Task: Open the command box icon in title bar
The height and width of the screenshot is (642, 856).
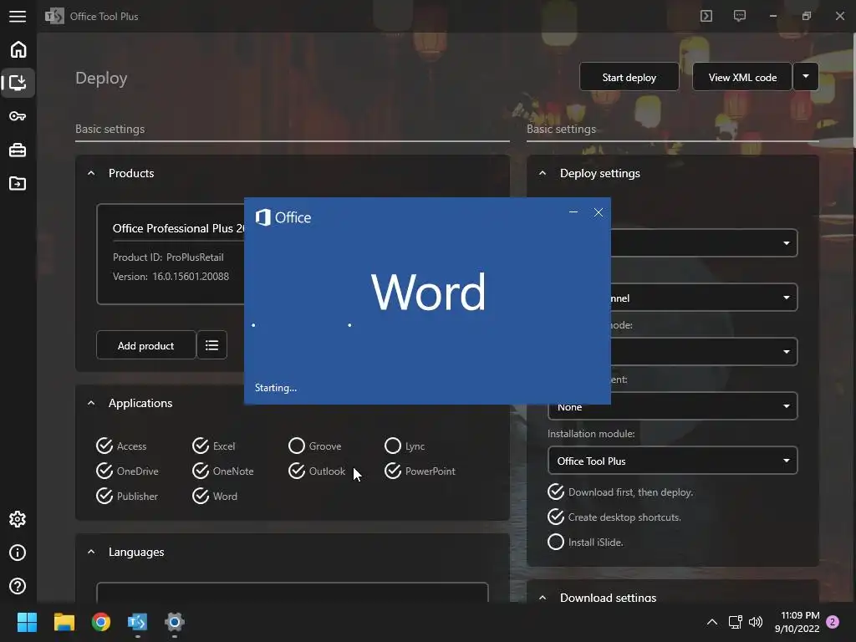Action: pos(706,16)
